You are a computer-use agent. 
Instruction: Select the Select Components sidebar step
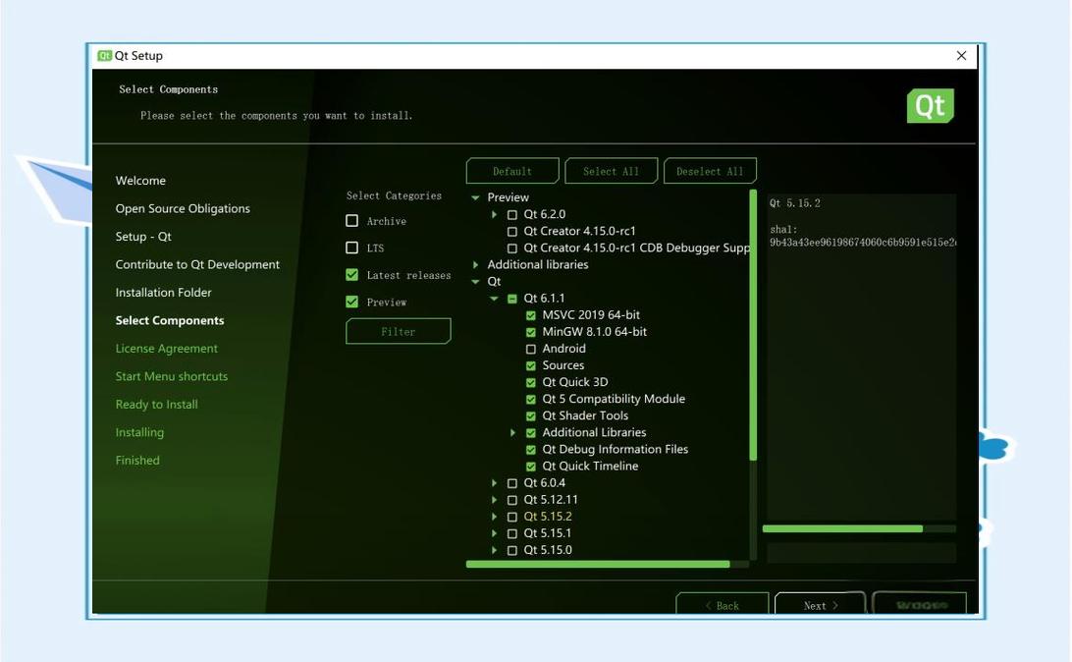pos(170,321)
